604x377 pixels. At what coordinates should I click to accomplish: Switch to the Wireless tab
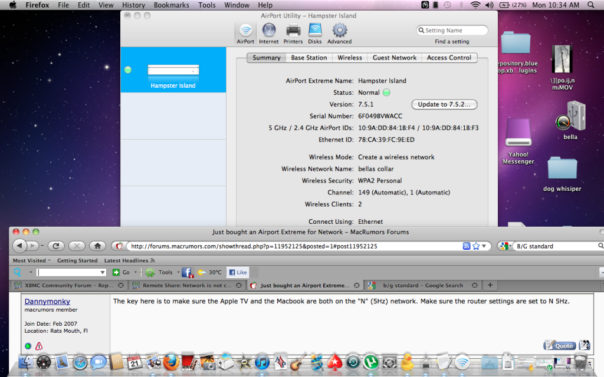[x=350, y=58]
